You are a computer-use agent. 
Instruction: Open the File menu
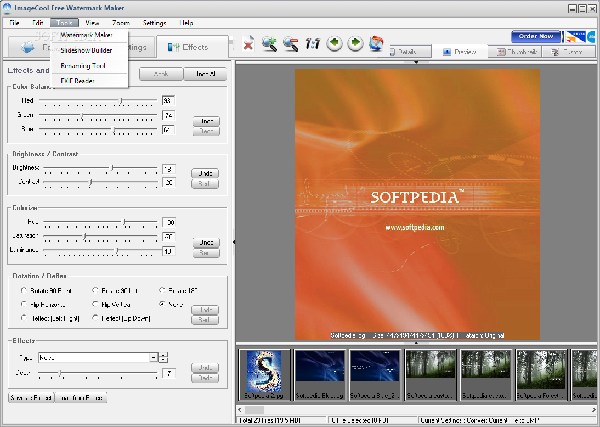point(14,23)
